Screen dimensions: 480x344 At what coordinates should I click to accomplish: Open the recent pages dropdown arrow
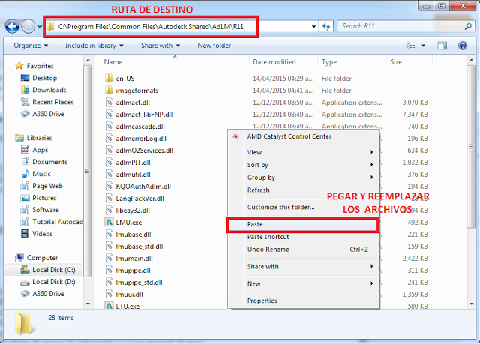(40, 27)
